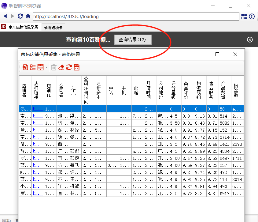Click the 手机 column header
This screenshot has width=258, height=222.
pos(125,90)
